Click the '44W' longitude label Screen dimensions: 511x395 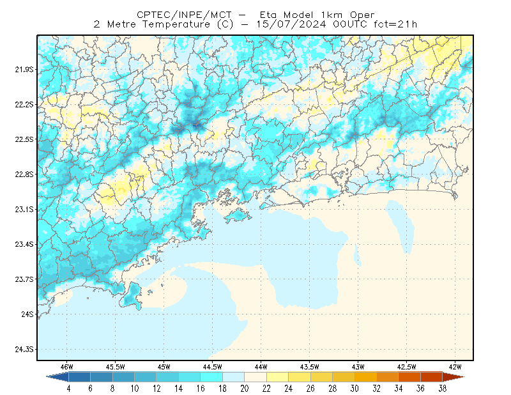[261, 367]
